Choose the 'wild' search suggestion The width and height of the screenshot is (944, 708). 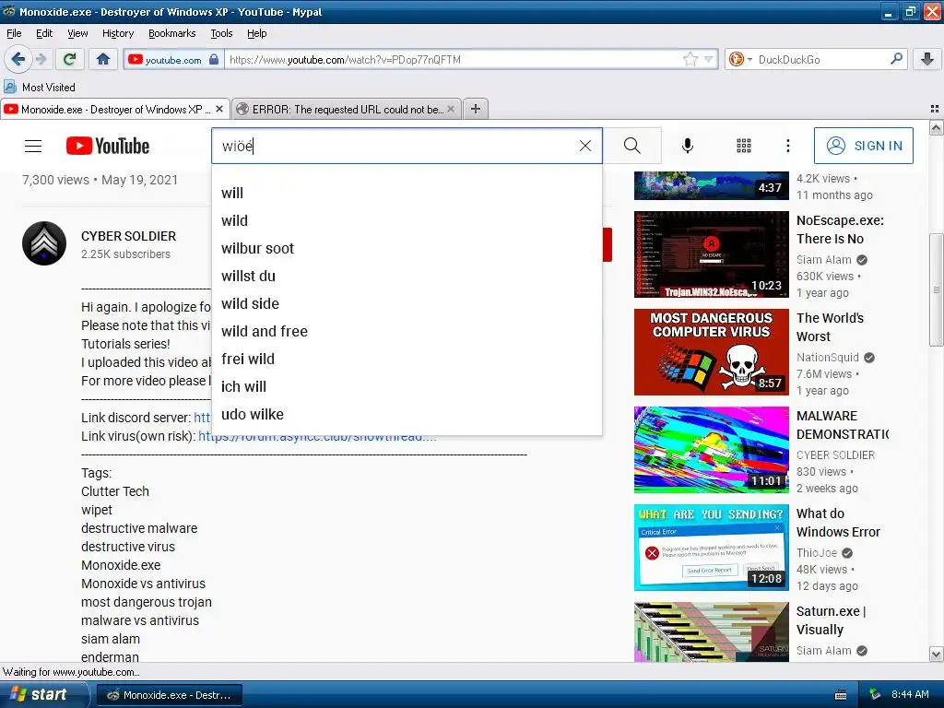pos(407,221)
